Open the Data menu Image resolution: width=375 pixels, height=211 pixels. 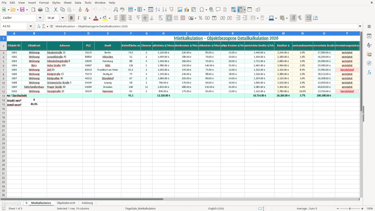tap(78, 3)
